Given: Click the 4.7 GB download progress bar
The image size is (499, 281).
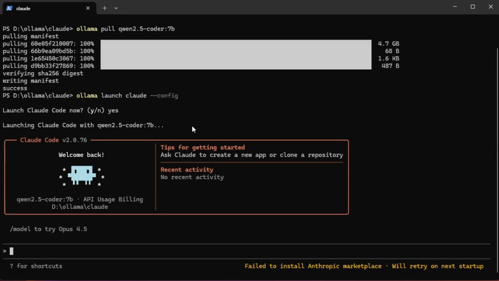Looking at the screenshot, I should click(236, 43).
